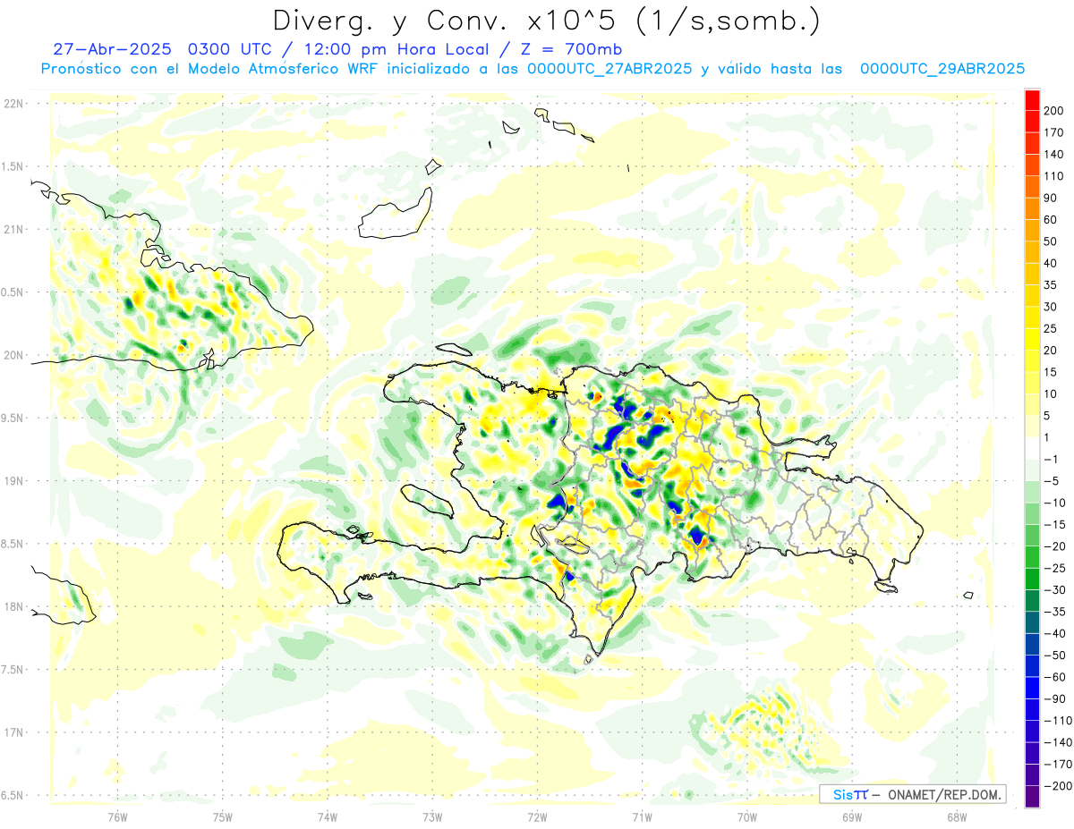This screenshot has width=1074, height=829.
Task: Click the blue colorbar segment between -60 and -90
Action: pyautogui.click(x=1032, y=688)
